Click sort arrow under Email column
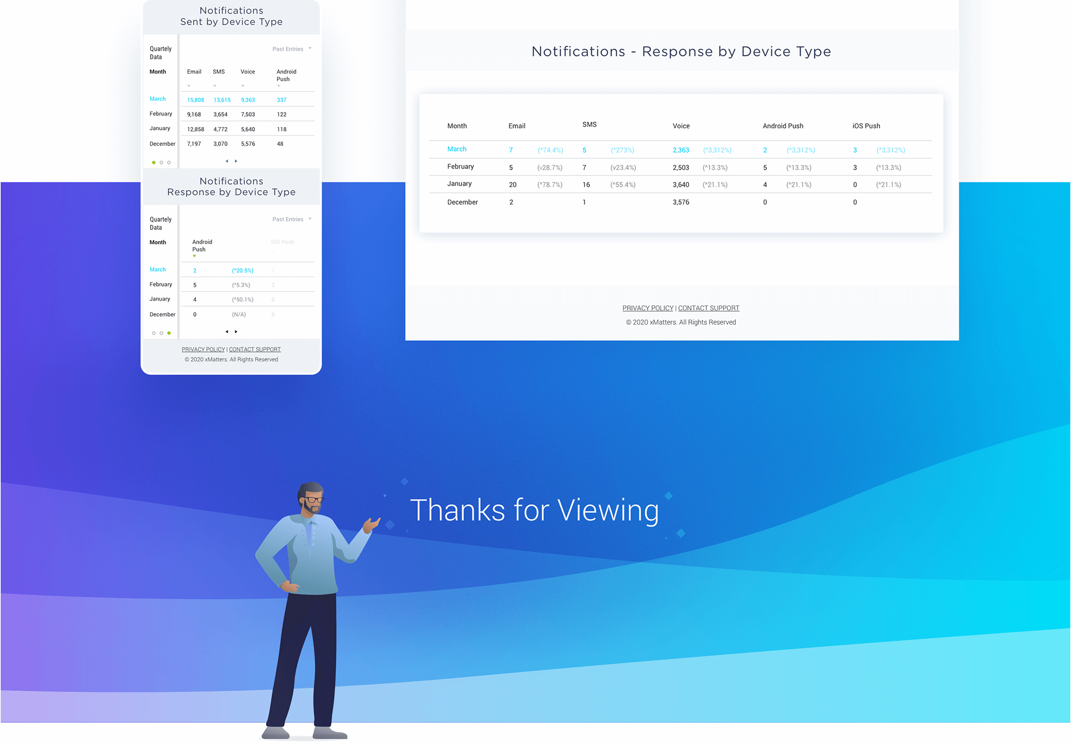The width and height of the screenshot is (1071, 745). point(189,86)
